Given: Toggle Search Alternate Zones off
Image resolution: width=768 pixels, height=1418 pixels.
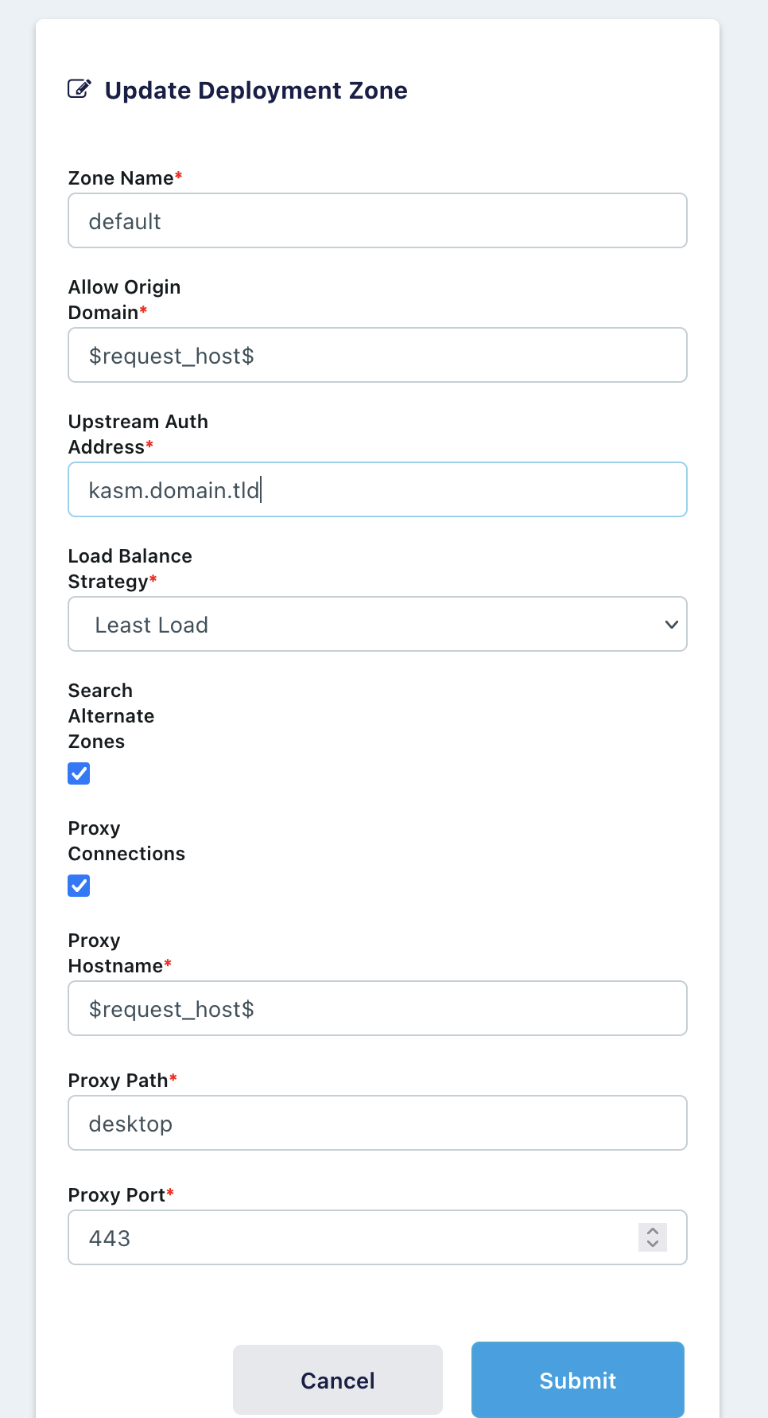Looking at the screenshot, I should 79,773.
